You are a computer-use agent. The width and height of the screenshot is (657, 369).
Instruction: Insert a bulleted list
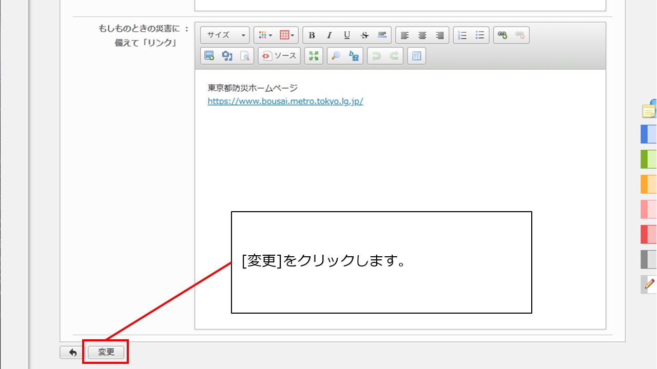click(480, 35)
